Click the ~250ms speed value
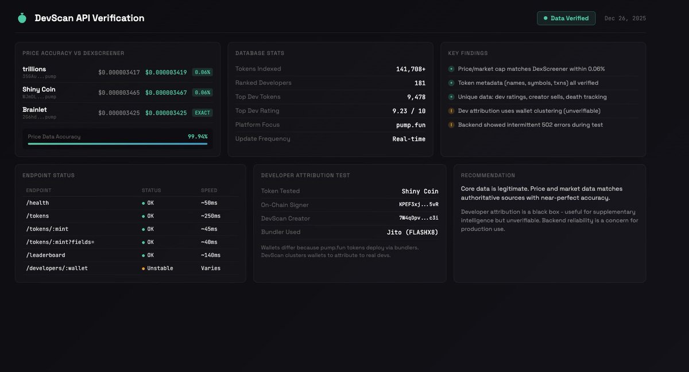Viewport: 689px width, 372px height. (211, 216)
